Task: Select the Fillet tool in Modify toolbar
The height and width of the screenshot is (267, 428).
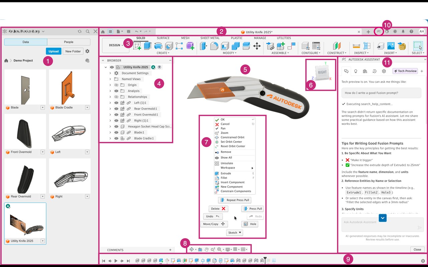Action: [x=214, y=46]
